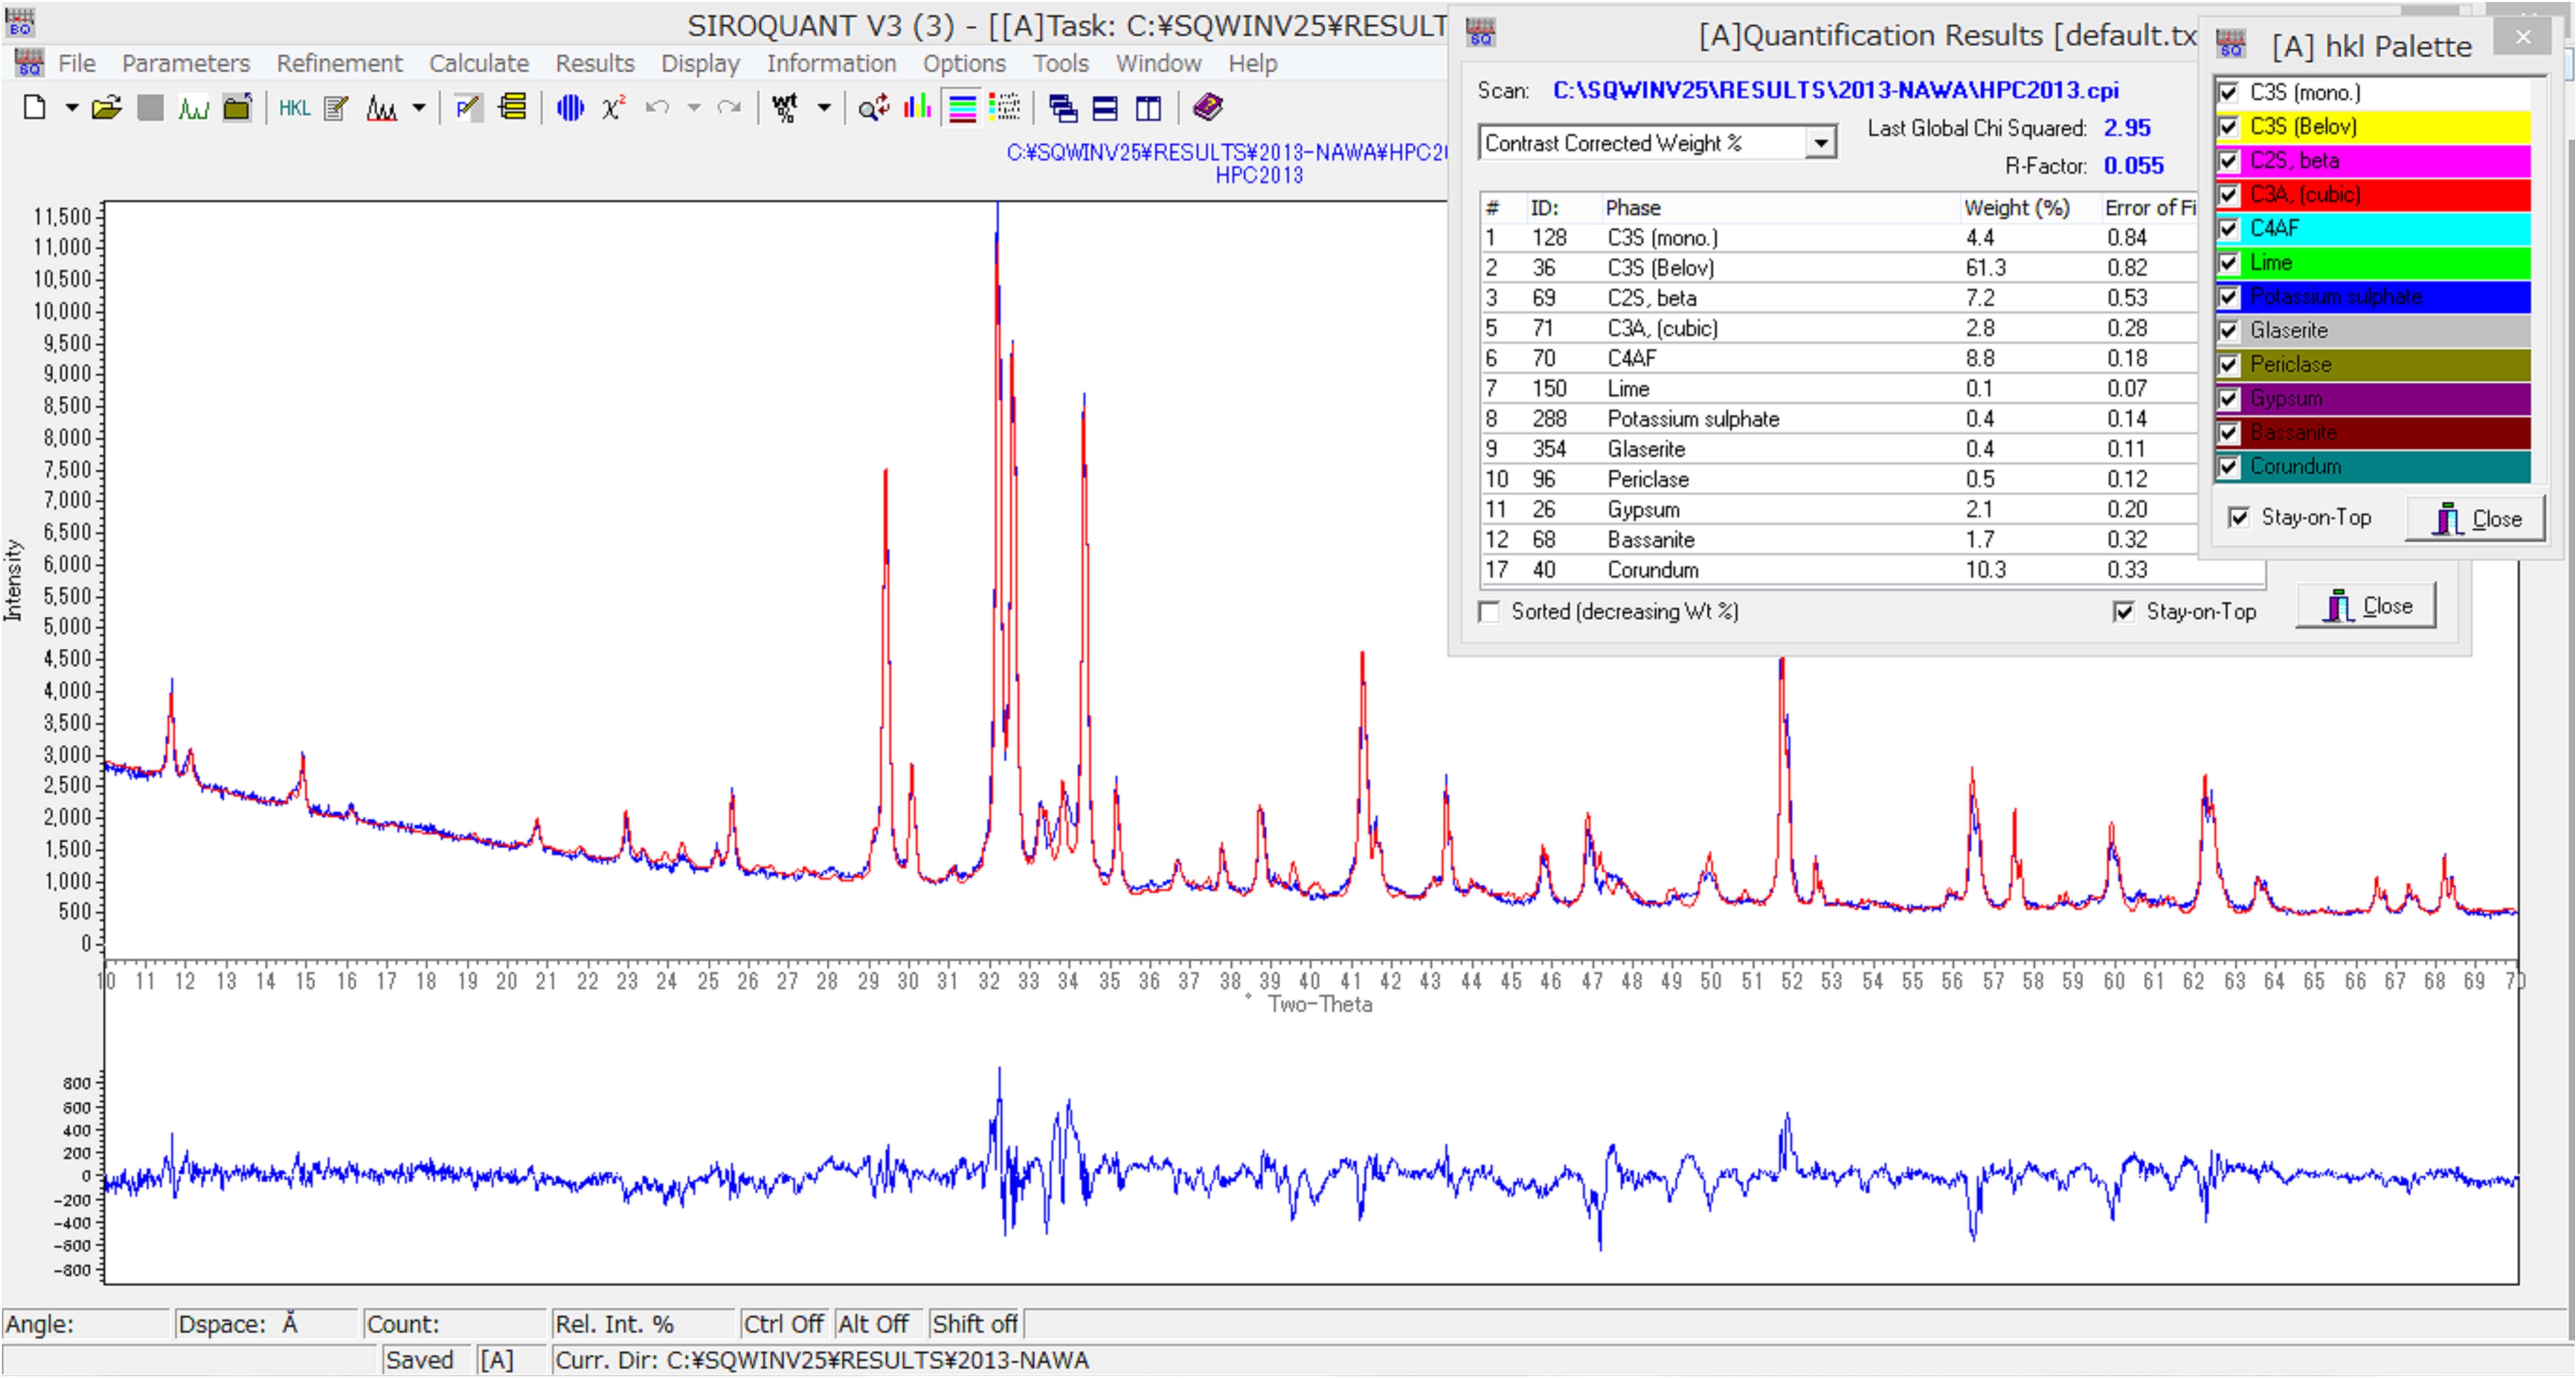
Task: Uncheck Lime in hkl Palette
Action: 2228,263
